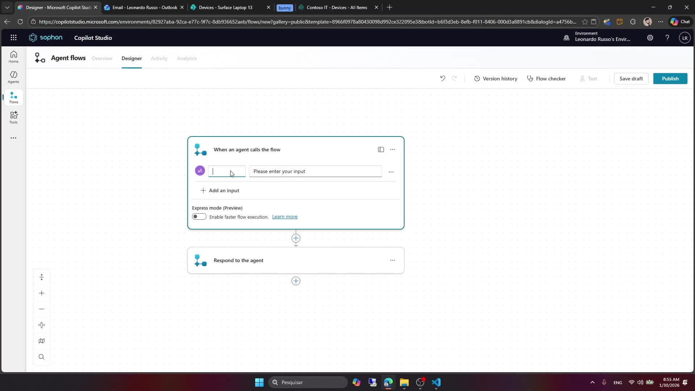
Task: Publish the agent flow
Action: tap(670, 78)
